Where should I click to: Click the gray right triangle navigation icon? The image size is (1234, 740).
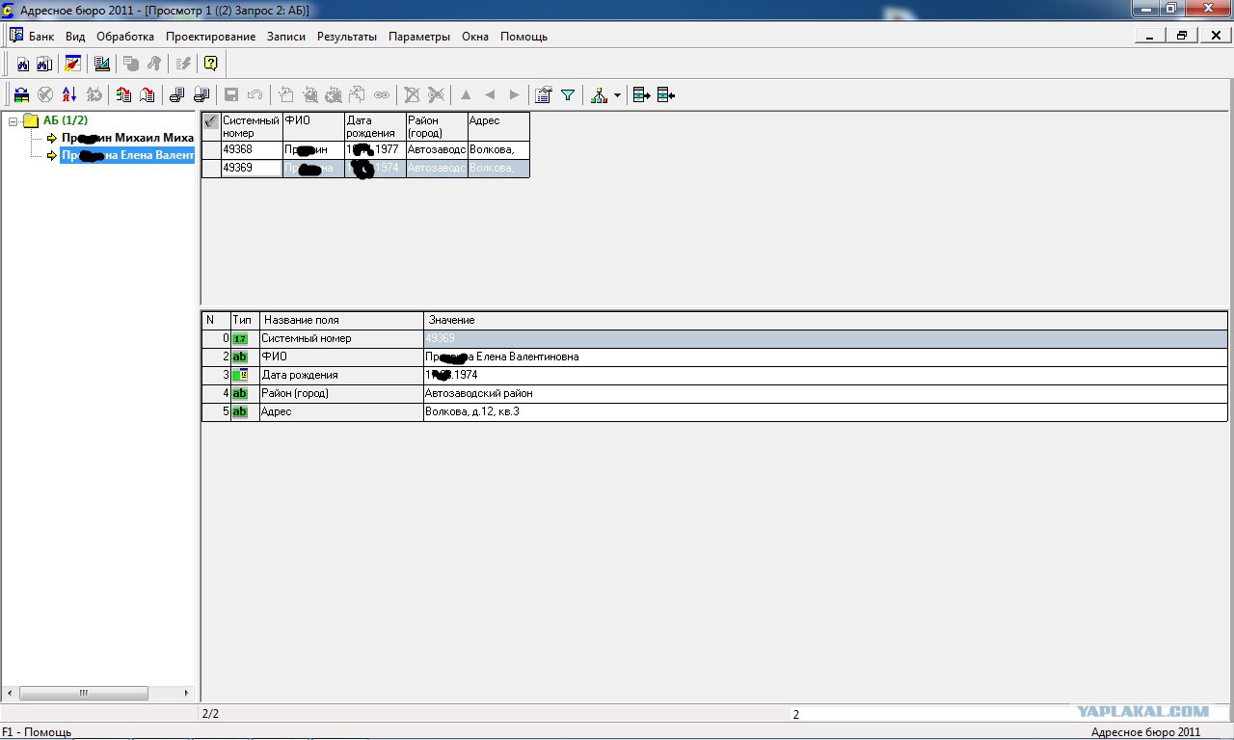pos(514,94)
